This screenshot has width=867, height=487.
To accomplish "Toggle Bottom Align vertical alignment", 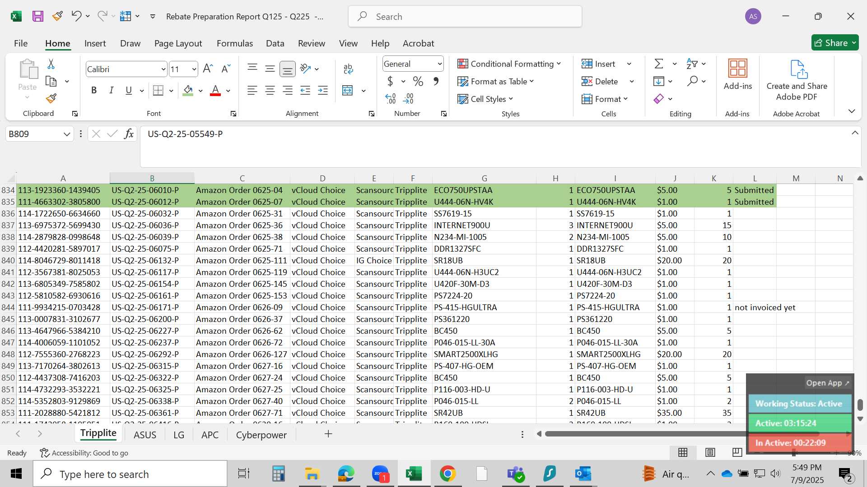I will coord(288,69).
